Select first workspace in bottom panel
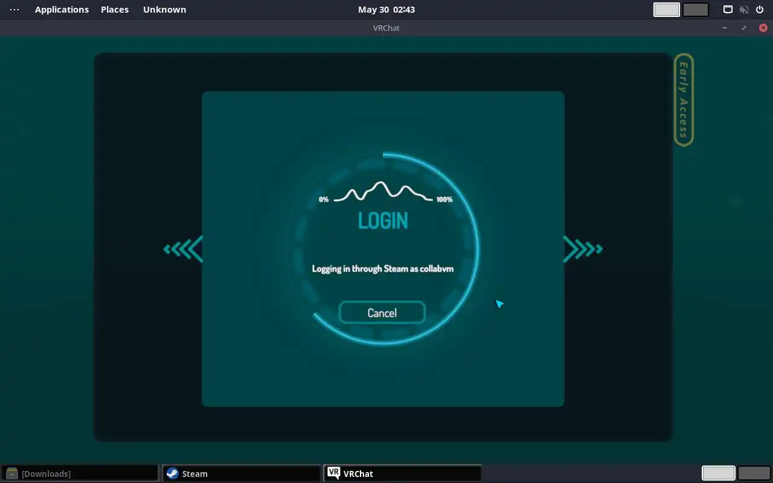This screenshot has height=483, width=773. coord(718,473)
